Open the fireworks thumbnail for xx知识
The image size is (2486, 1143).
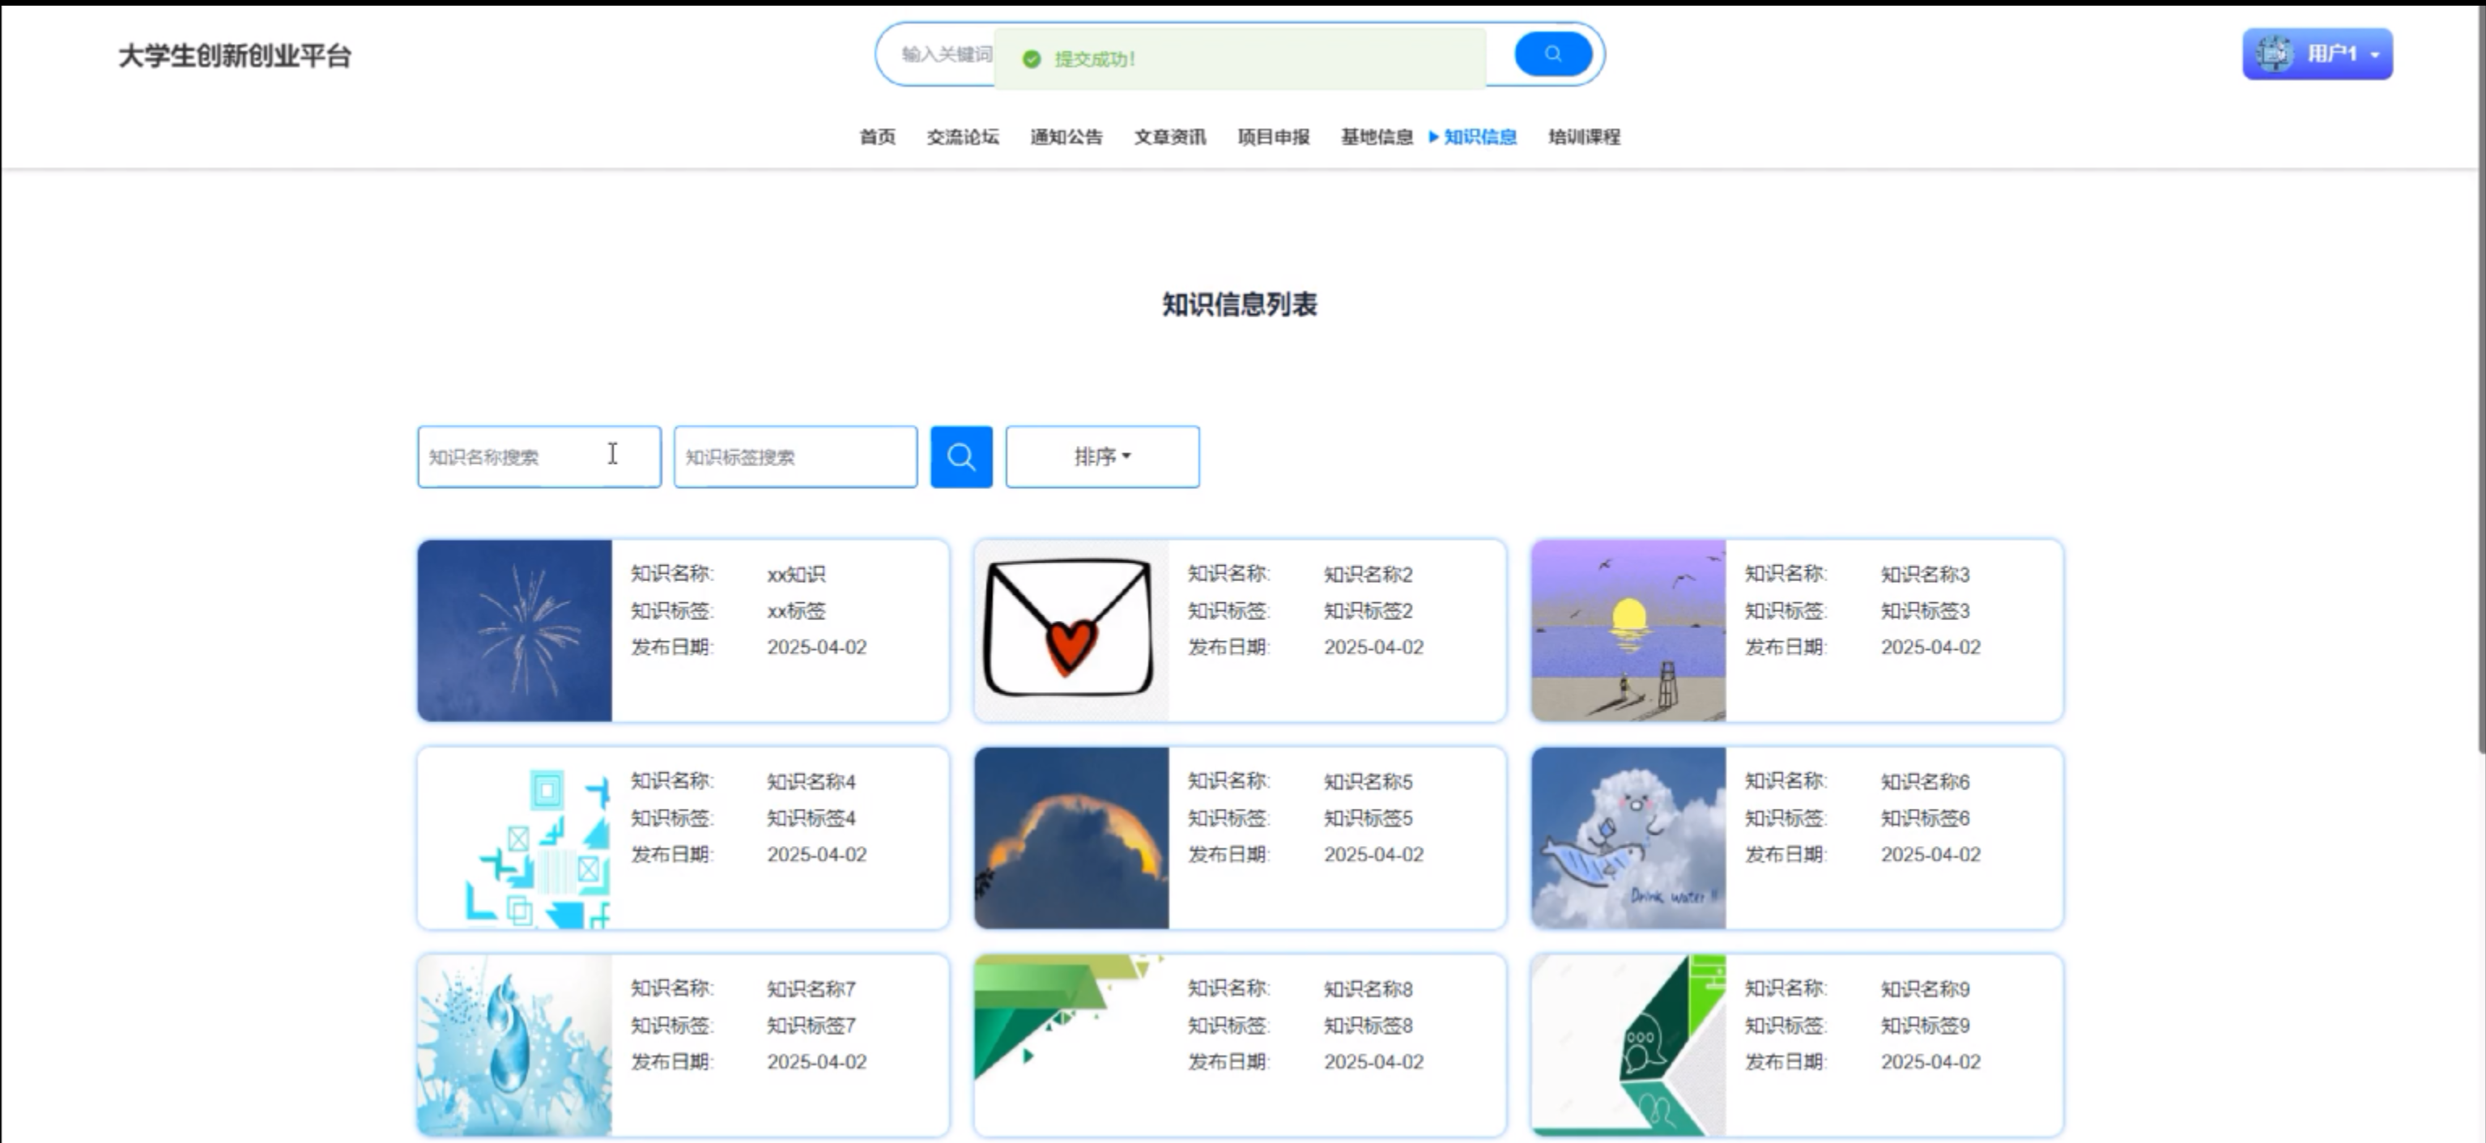tap(514, 630)
